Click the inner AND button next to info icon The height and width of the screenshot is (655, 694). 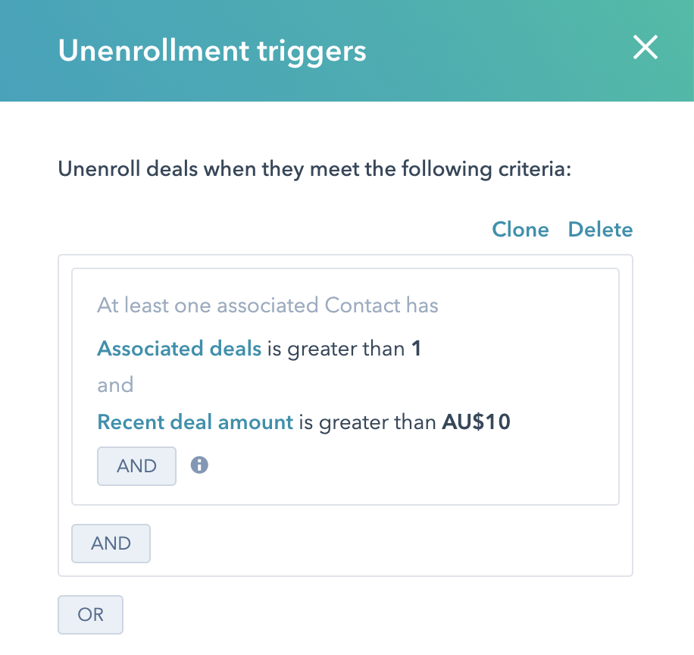136,466
